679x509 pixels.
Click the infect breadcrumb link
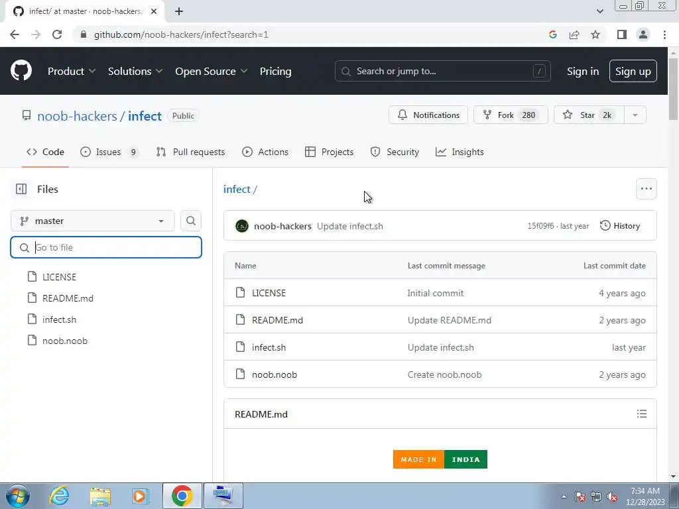point(237,189)
